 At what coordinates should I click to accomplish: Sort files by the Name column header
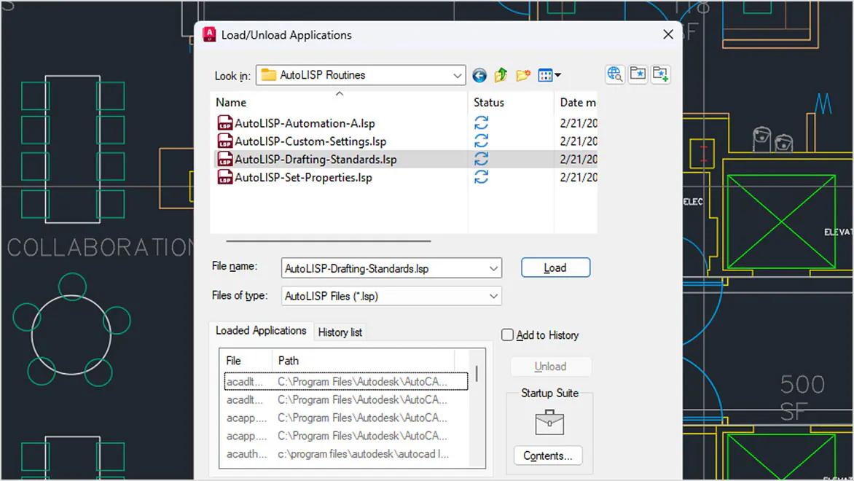click(x=232, y=103)
